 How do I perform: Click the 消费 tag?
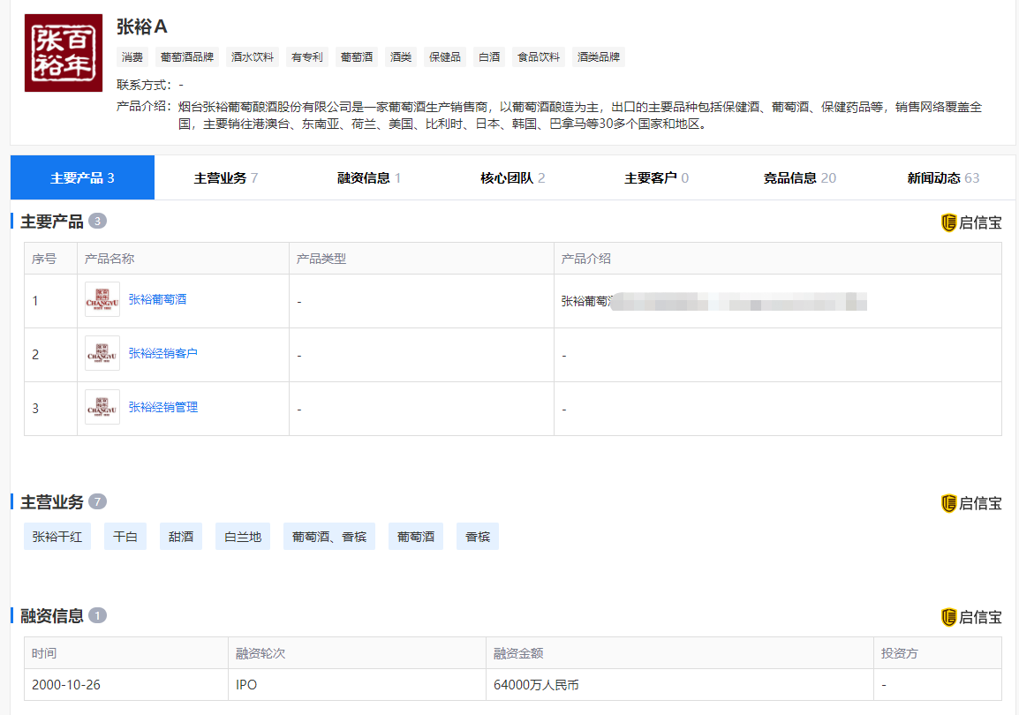point(132,57)
